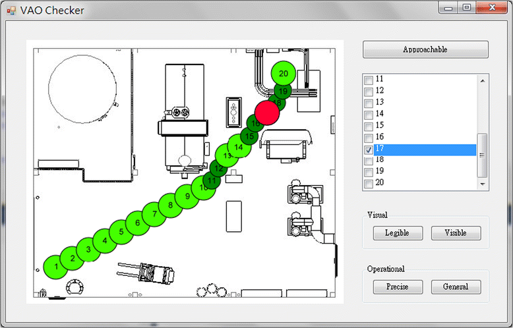Click the General operational button
The height and width of the screenshot is (328, 513).
tap(456, 287)
